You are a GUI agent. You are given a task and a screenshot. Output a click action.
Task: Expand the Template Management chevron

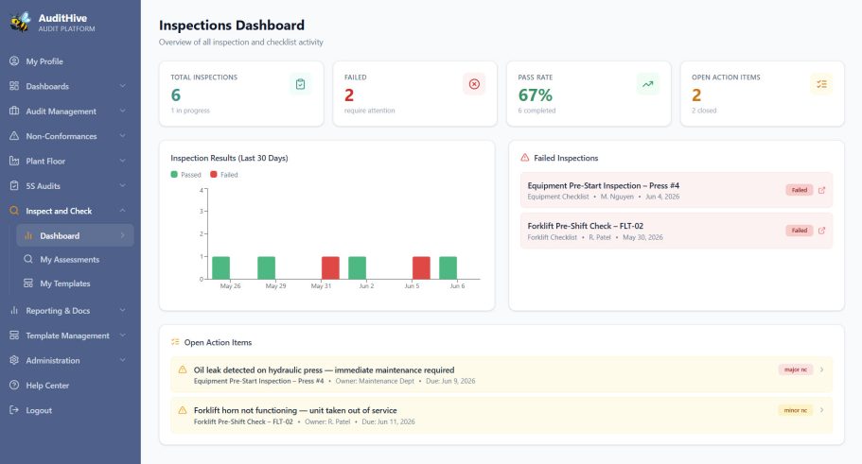click(123, 335)
